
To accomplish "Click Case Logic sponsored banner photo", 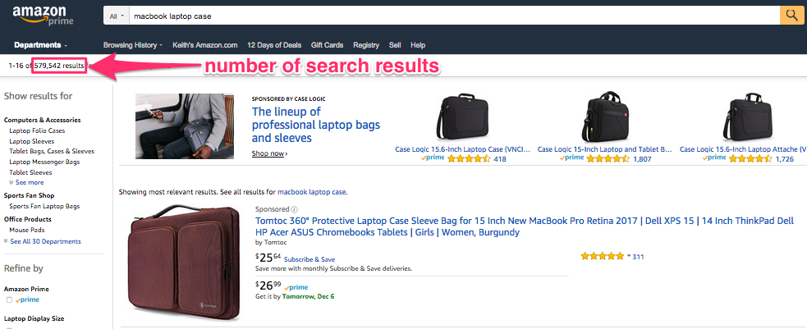I will pyautogui.click(x=185, y=126).
